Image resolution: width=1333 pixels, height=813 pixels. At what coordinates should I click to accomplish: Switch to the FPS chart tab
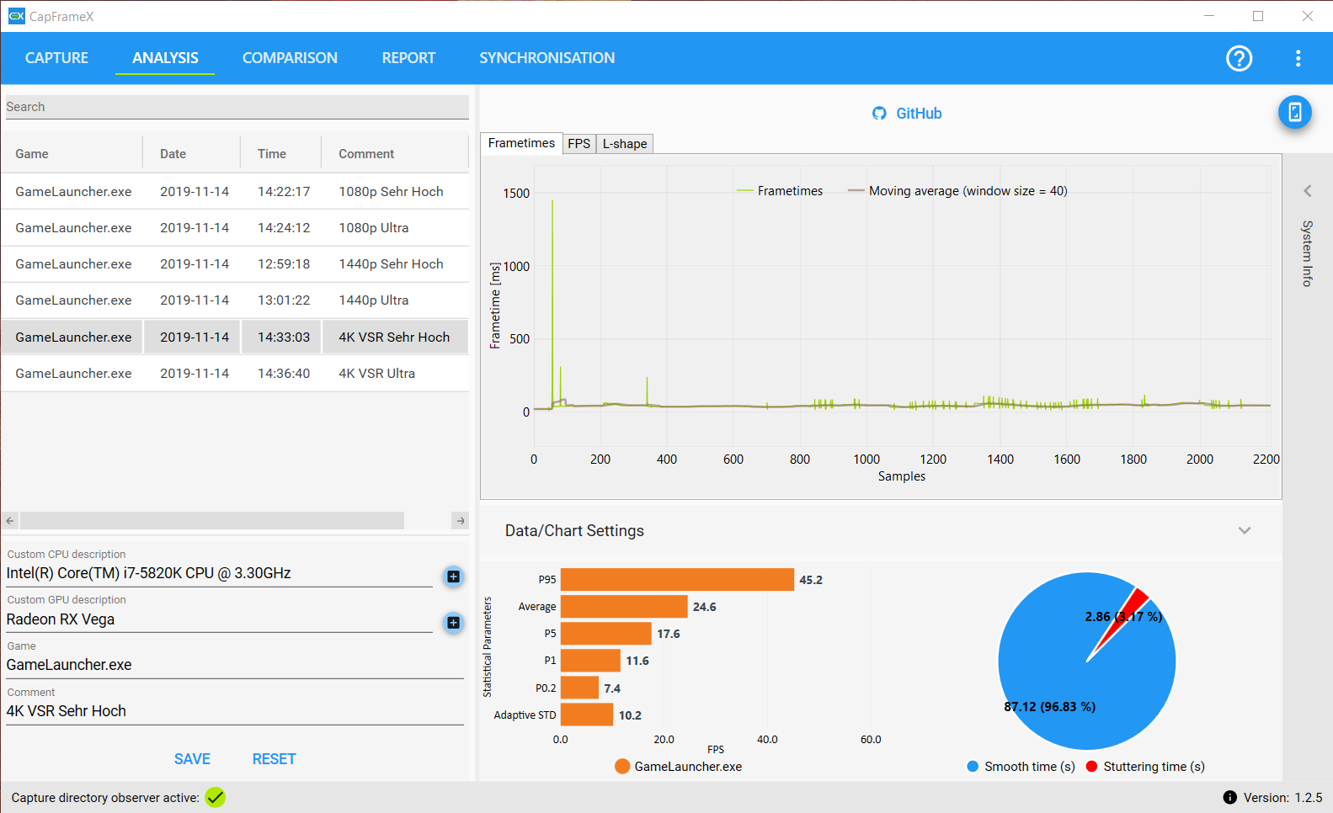pos(579,144)
